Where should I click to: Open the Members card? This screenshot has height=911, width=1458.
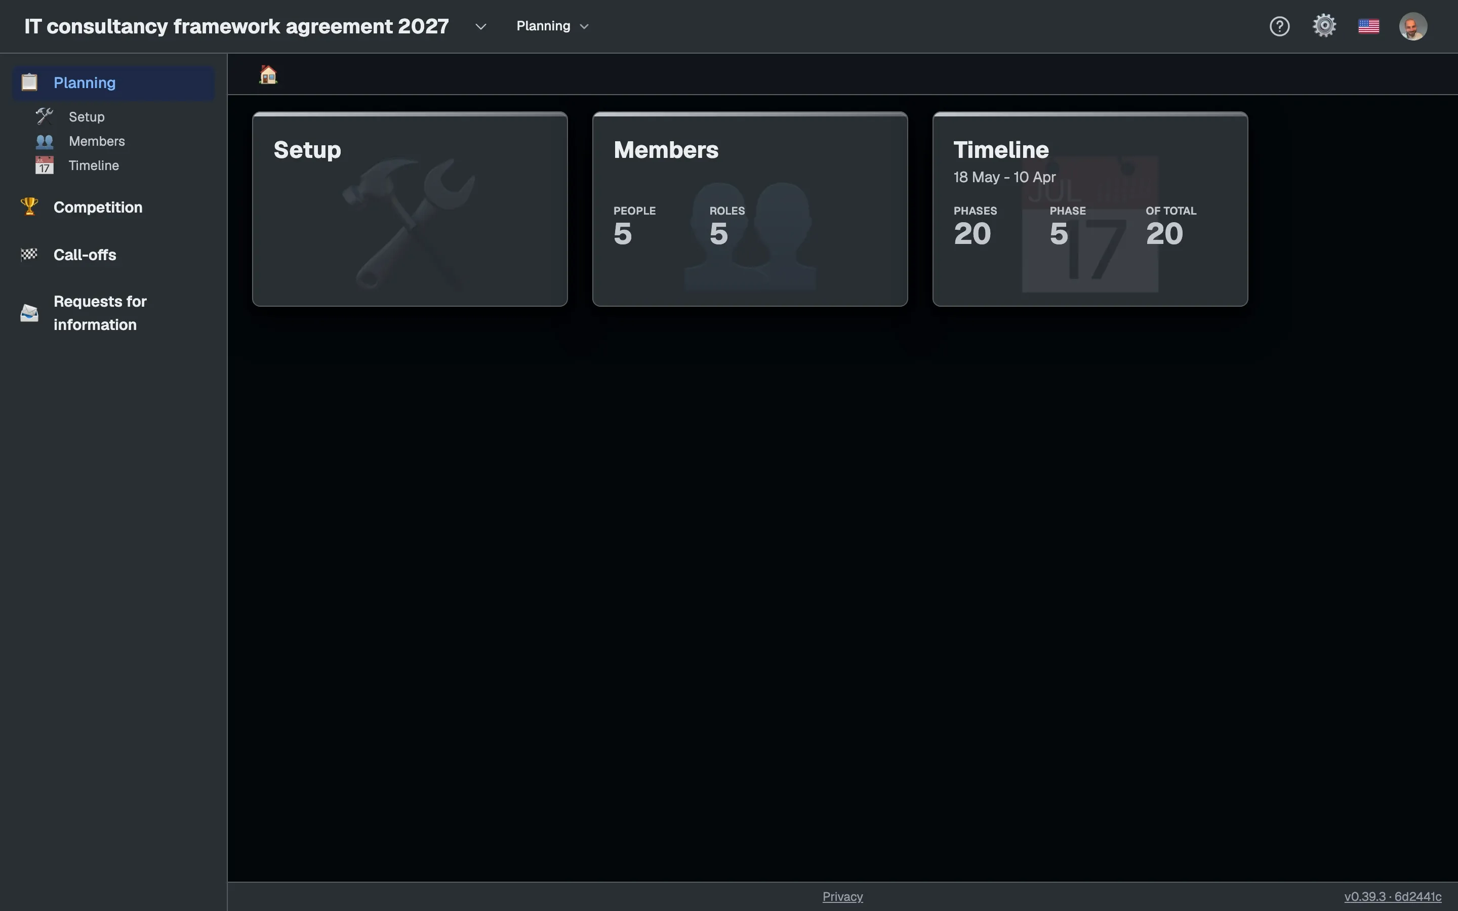[x=749, y=209]
